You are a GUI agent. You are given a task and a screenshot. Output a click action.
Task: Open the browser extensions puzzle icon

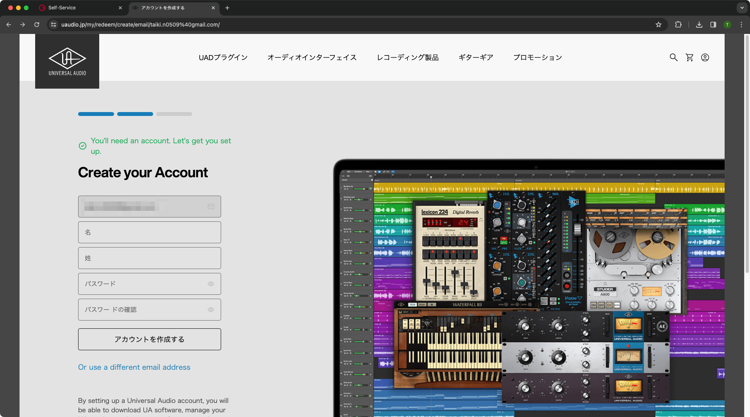[x=678, y=25]
